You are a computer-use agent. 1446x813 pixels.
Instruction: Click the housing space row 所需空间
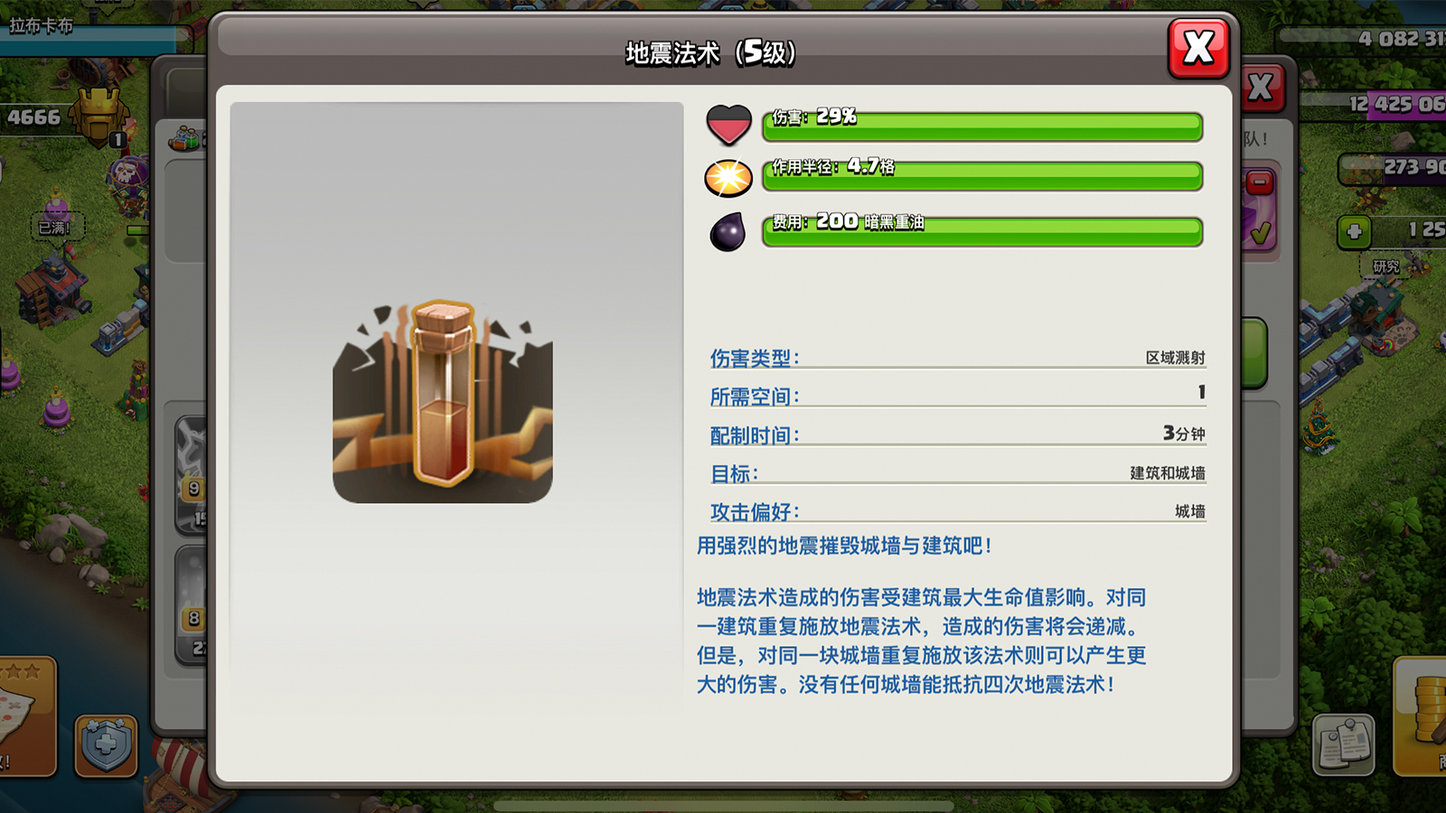(x=958, y=396)
